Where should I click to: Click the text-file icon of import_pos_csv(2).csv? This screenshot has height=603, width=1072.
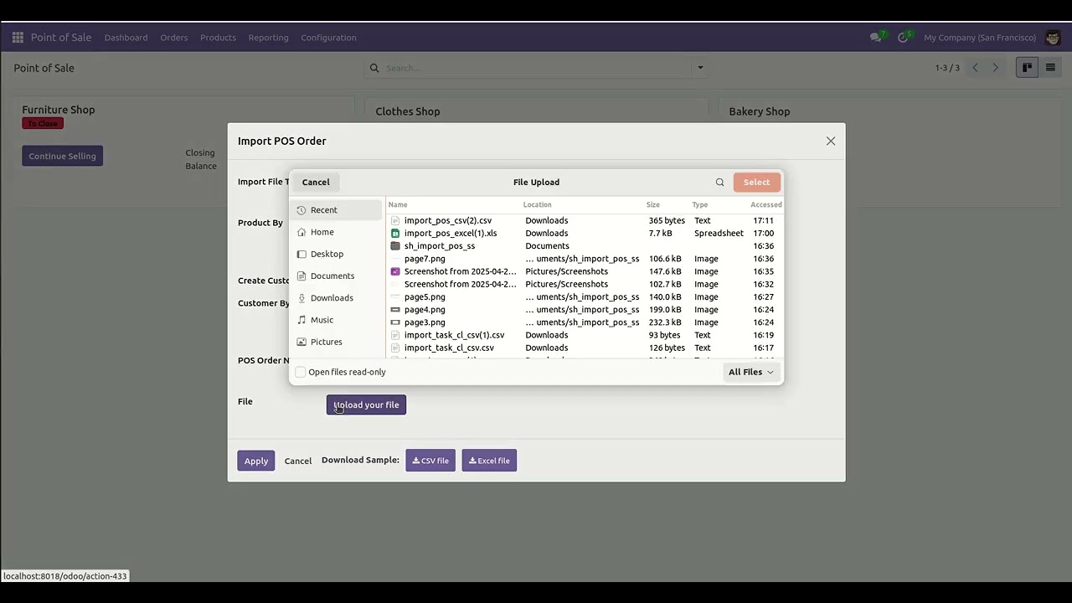[x=395, y=220]
